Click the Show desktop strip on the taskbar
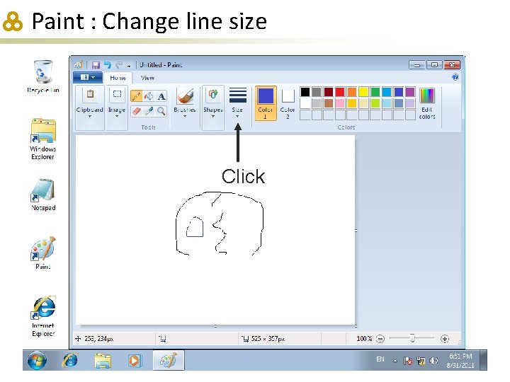Viewport: 510px width, 382px height. (484, 360)
